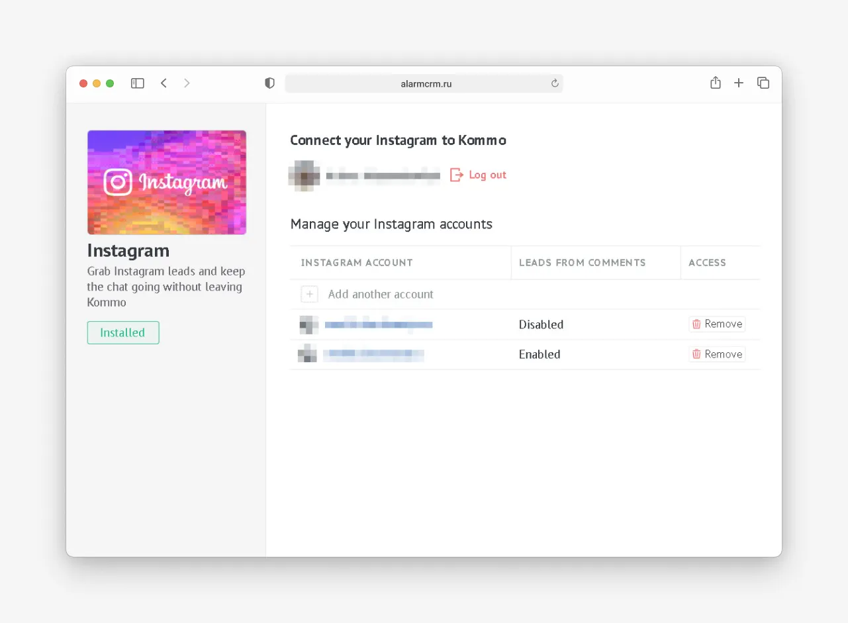
Task: Remove the account with Enabled leads
Action: pos(717,354)
